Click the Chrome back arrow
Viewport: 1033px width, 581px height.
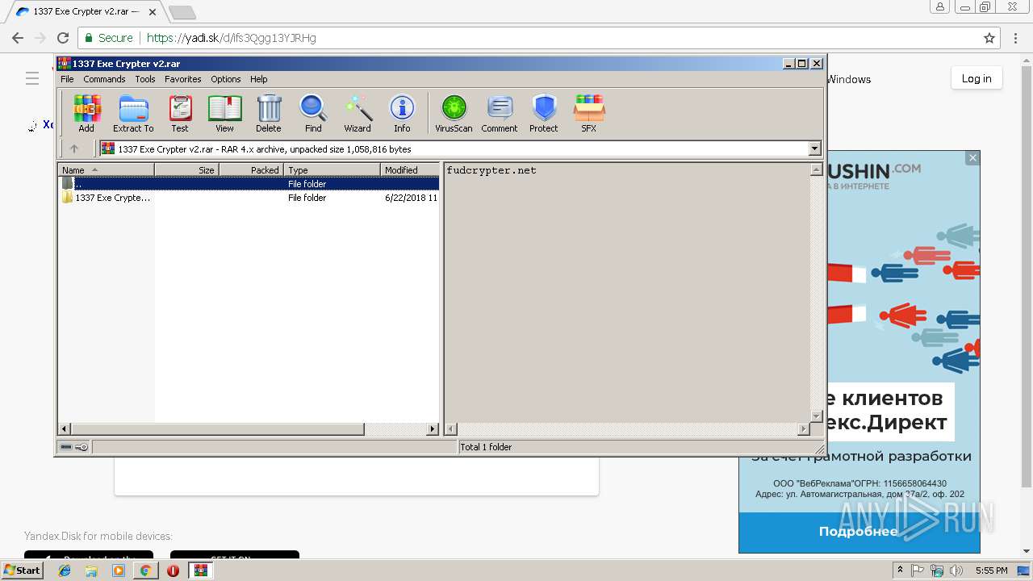point(18,38)
